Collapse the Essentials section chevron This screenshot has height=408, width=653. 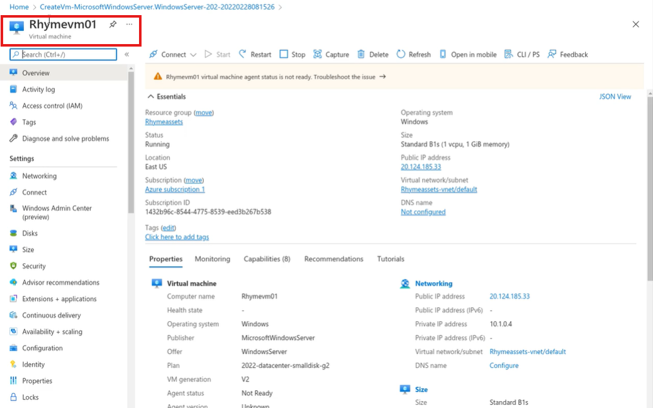click(x=151, y=96)
